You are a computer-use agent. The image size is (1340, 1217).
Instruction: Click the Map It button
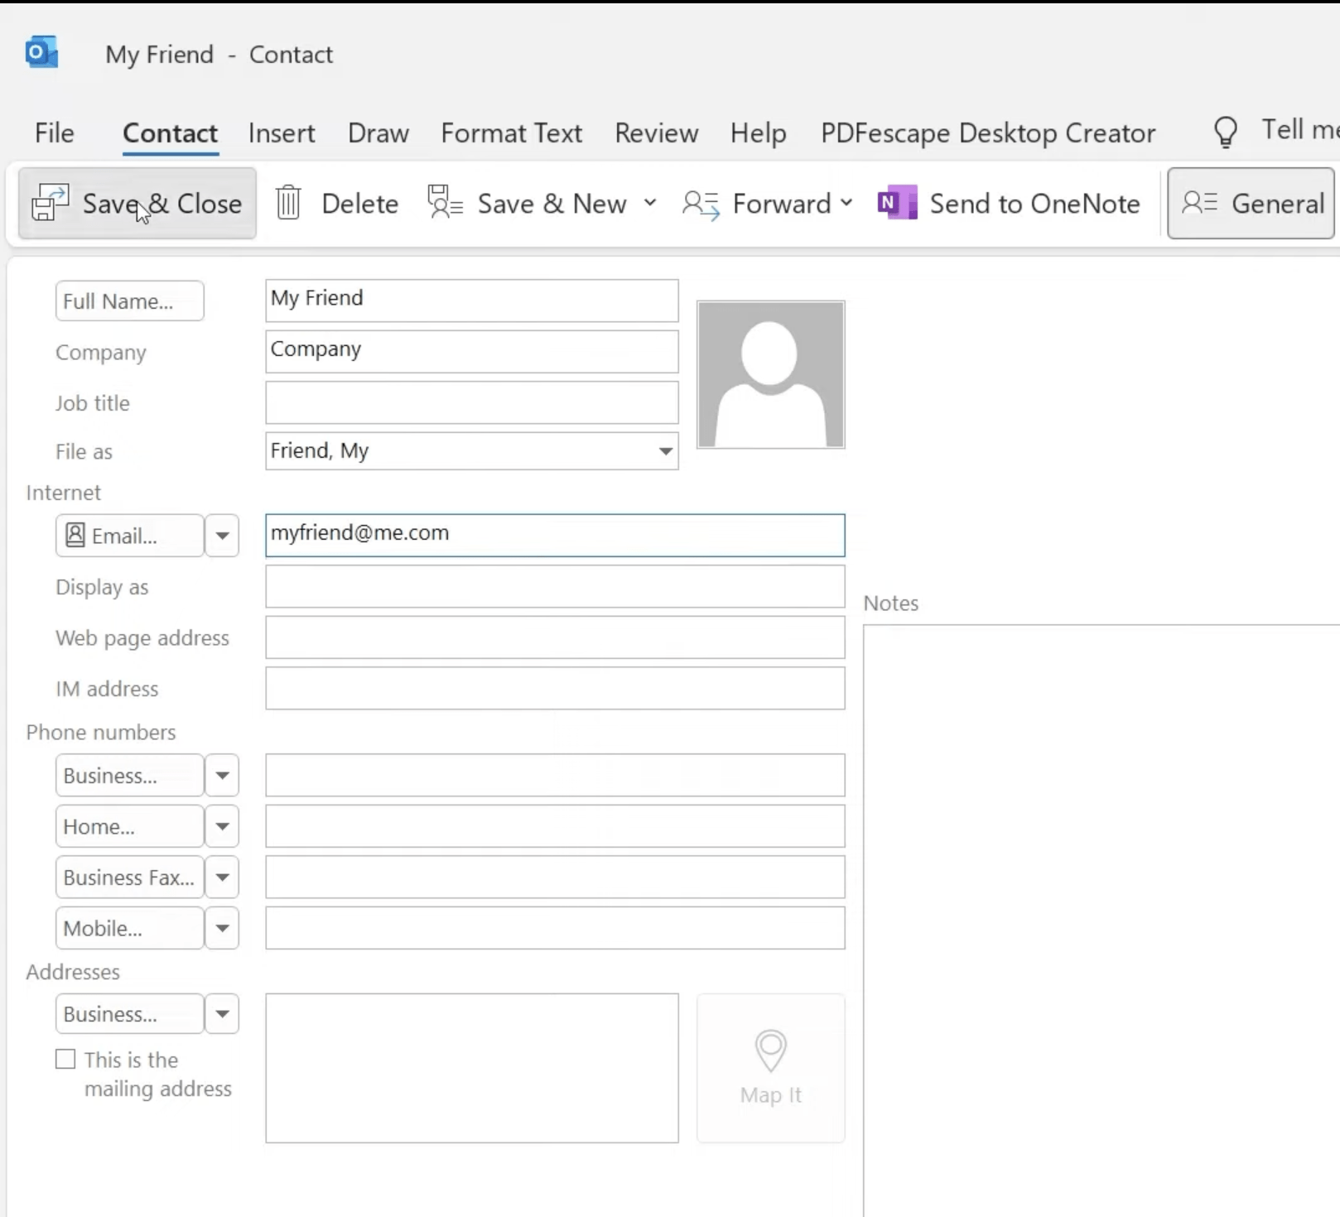[771, 1068]
